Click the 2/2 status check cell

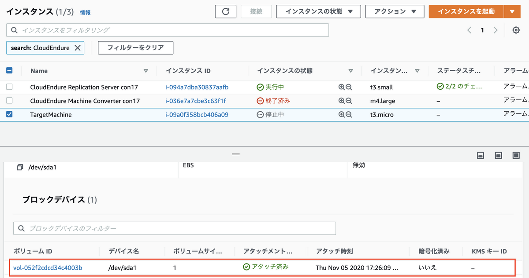[x=459, y=87]
